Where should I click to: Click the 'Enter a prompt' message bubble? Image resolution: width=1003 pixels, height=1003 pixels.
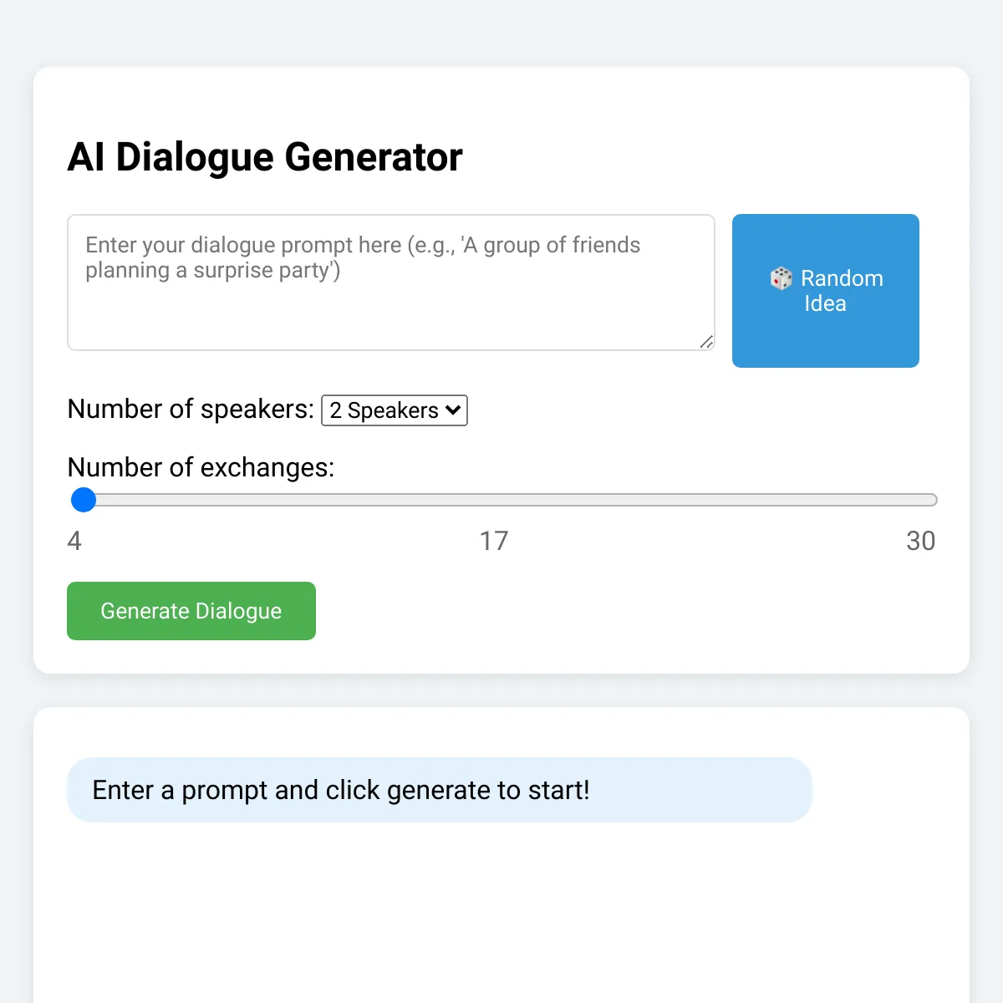click(x=440, y=790)
